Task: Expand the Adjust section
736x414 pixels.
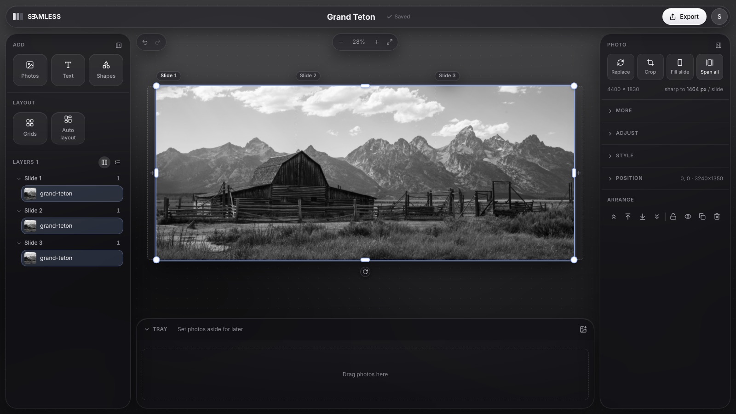Action: click(665, 133)
